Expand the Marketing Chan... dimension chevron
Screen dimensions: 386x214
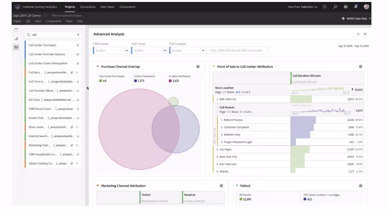77,145
